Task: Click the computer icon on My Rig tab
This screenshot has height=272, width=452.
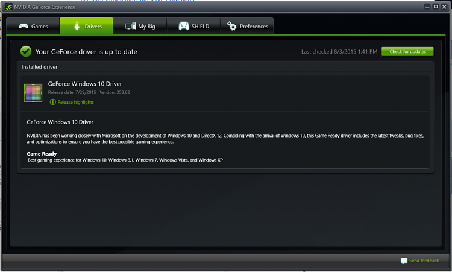Action: pyautogui.click(x=130, y=26)
